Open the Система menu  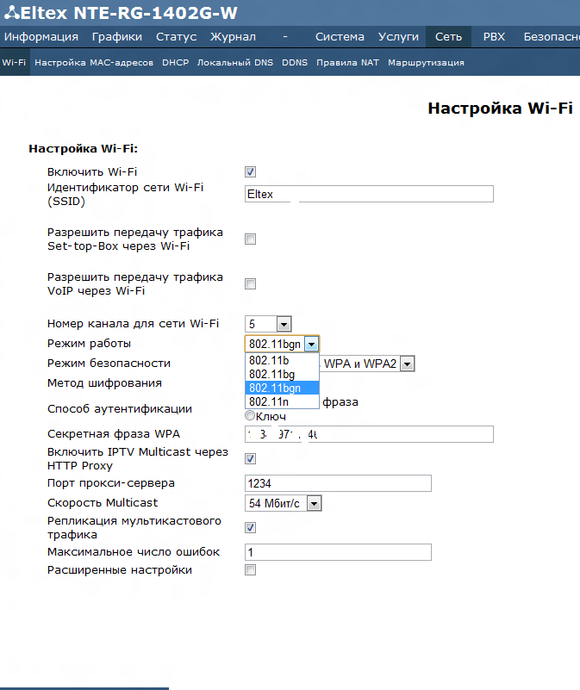click(x=340, y=36)
